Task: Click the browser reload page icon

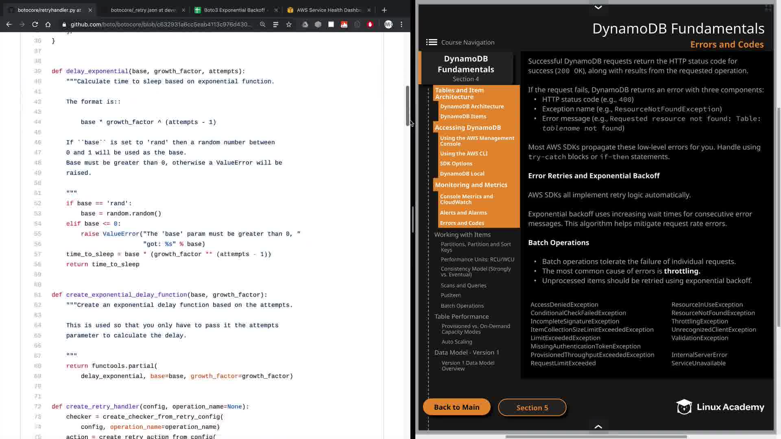Action: (x=35, y=24)
